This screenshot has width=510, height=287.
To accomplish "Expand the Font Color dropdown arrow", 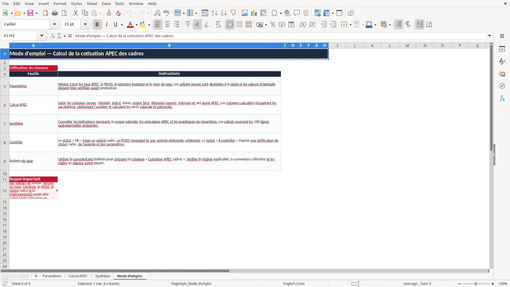I will 136,25.
